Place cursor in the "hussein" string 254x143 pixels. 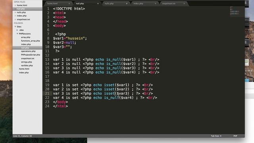click(x=75, y=39)
